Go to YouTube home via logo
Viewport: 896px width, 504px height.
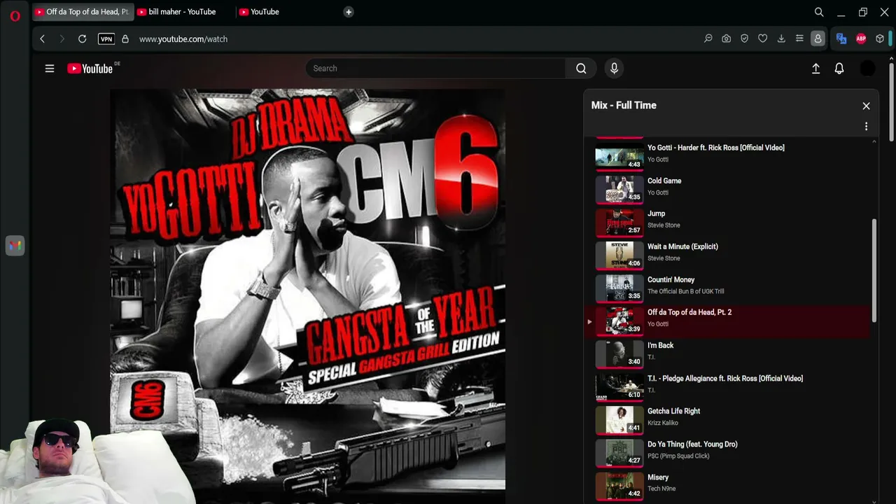pos(90,69)
